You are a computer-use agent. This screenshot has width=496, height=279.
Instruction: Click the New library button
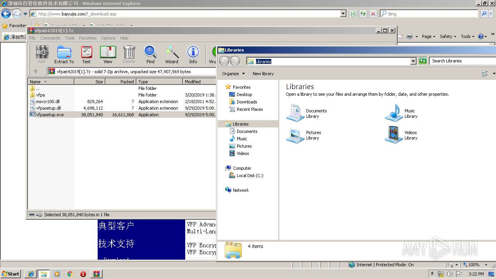tap(263, 74)
